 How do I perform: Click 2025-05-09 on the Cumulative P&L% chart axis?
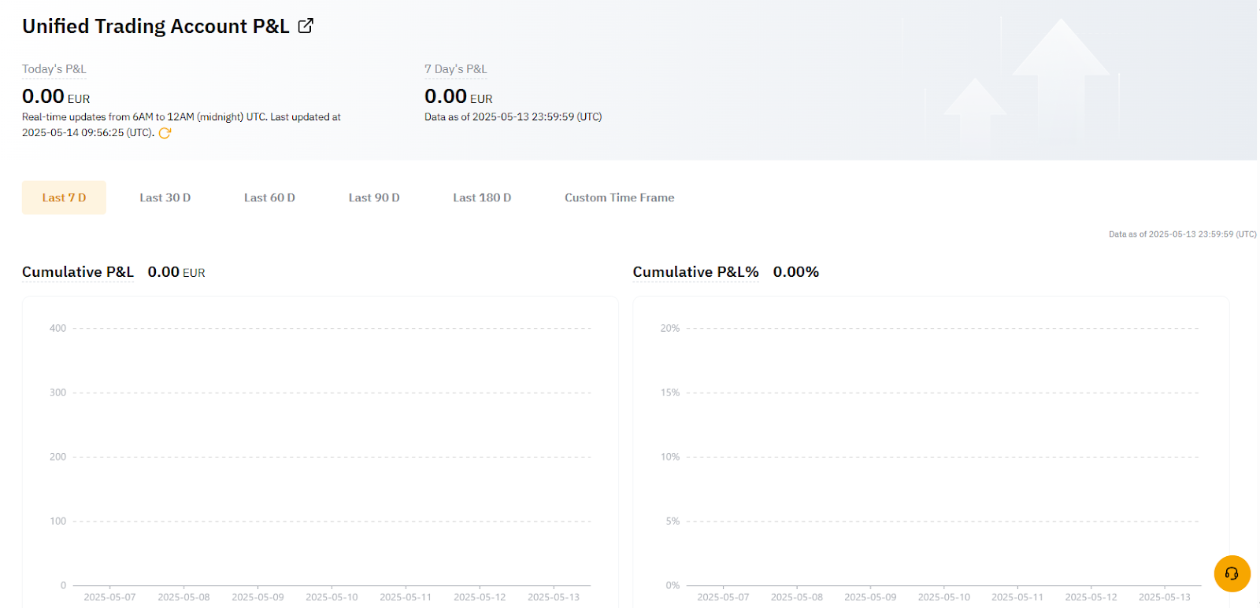tap(870, 597)
